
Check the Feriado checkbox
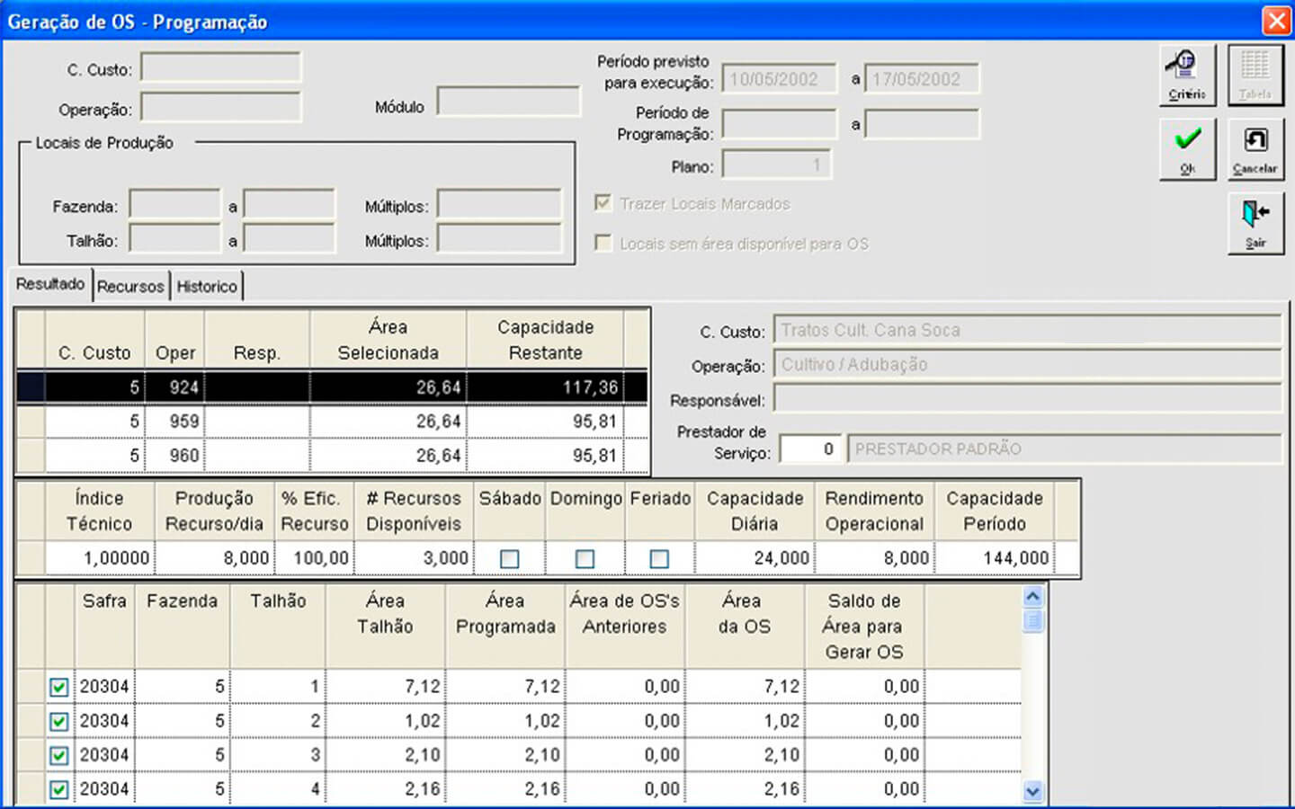[659, 559]
